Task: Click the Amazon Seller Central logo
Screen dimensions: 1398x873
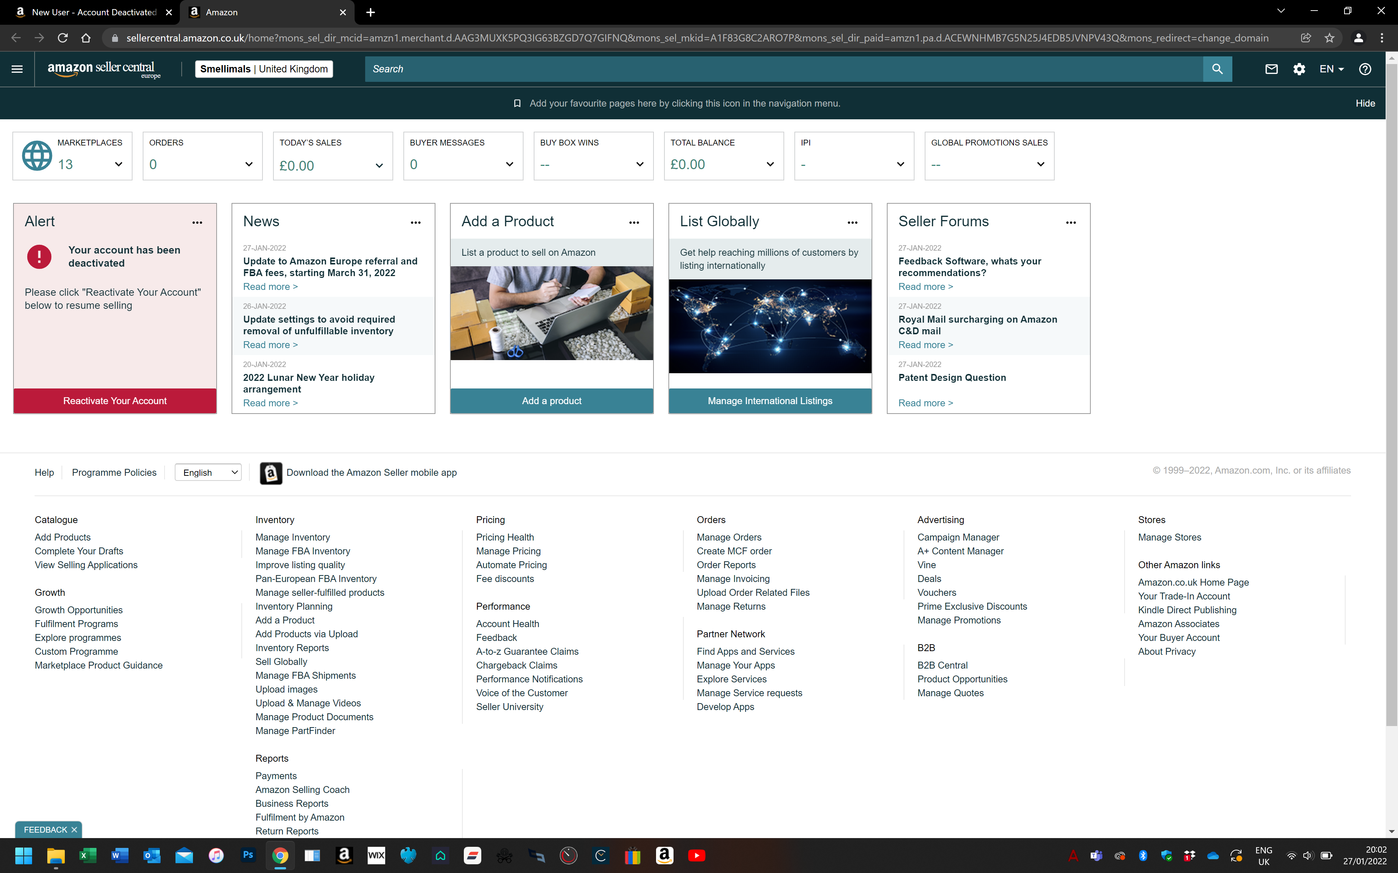Action: (104, 70)
